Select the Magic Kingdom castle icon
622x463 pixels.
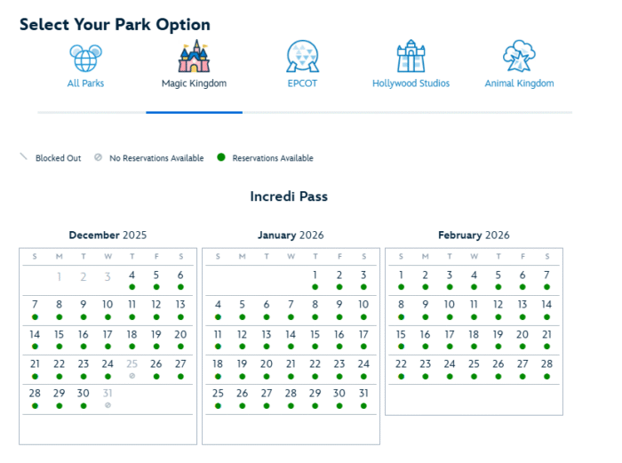[x=194, y=56]
